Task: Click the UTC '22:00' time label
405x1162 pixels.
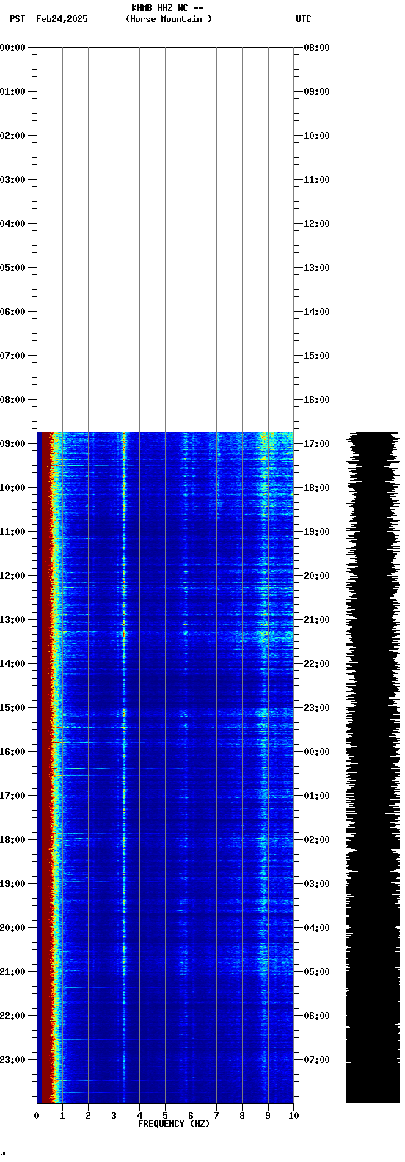Action: point(317,664)
